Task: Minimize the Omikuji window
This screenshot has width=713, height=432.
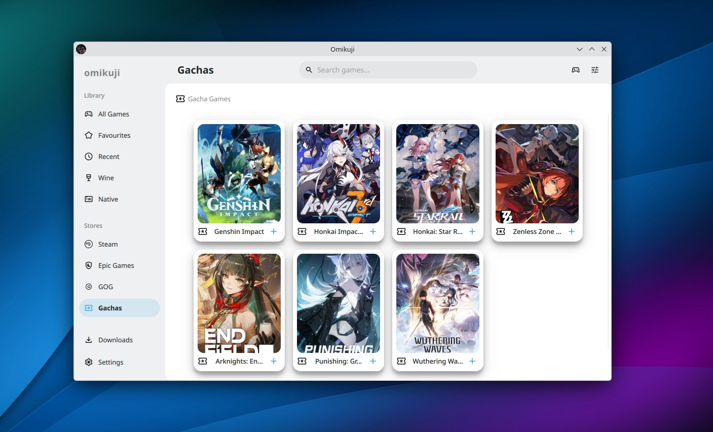Action: [x=580, y=49]
